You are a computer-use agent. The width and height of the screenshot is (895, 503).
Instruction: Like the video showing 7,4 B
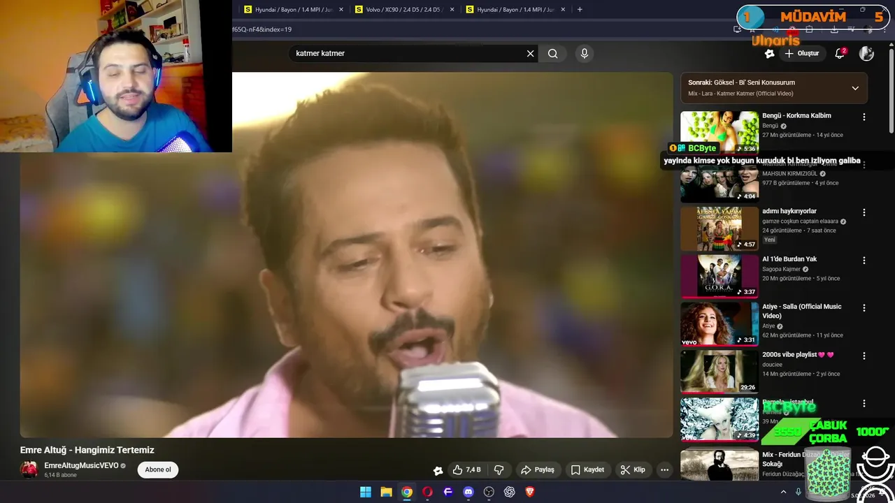click(x=466, y=469)
